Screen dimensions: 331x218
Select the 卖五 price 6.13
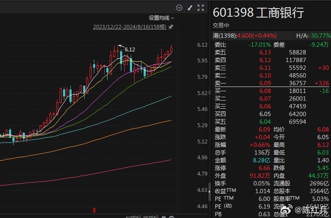[265, 52]
